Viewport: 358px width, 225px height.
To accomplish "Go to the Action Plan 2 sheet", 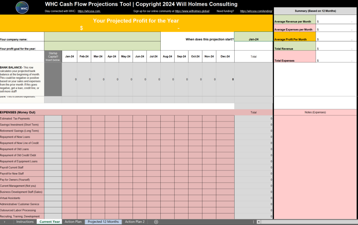I will (135, 222).
